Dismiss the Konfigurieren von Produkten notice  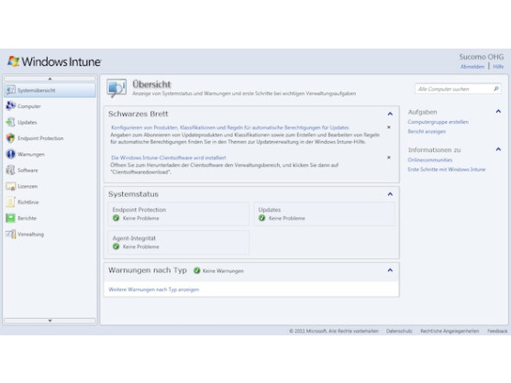389,127
